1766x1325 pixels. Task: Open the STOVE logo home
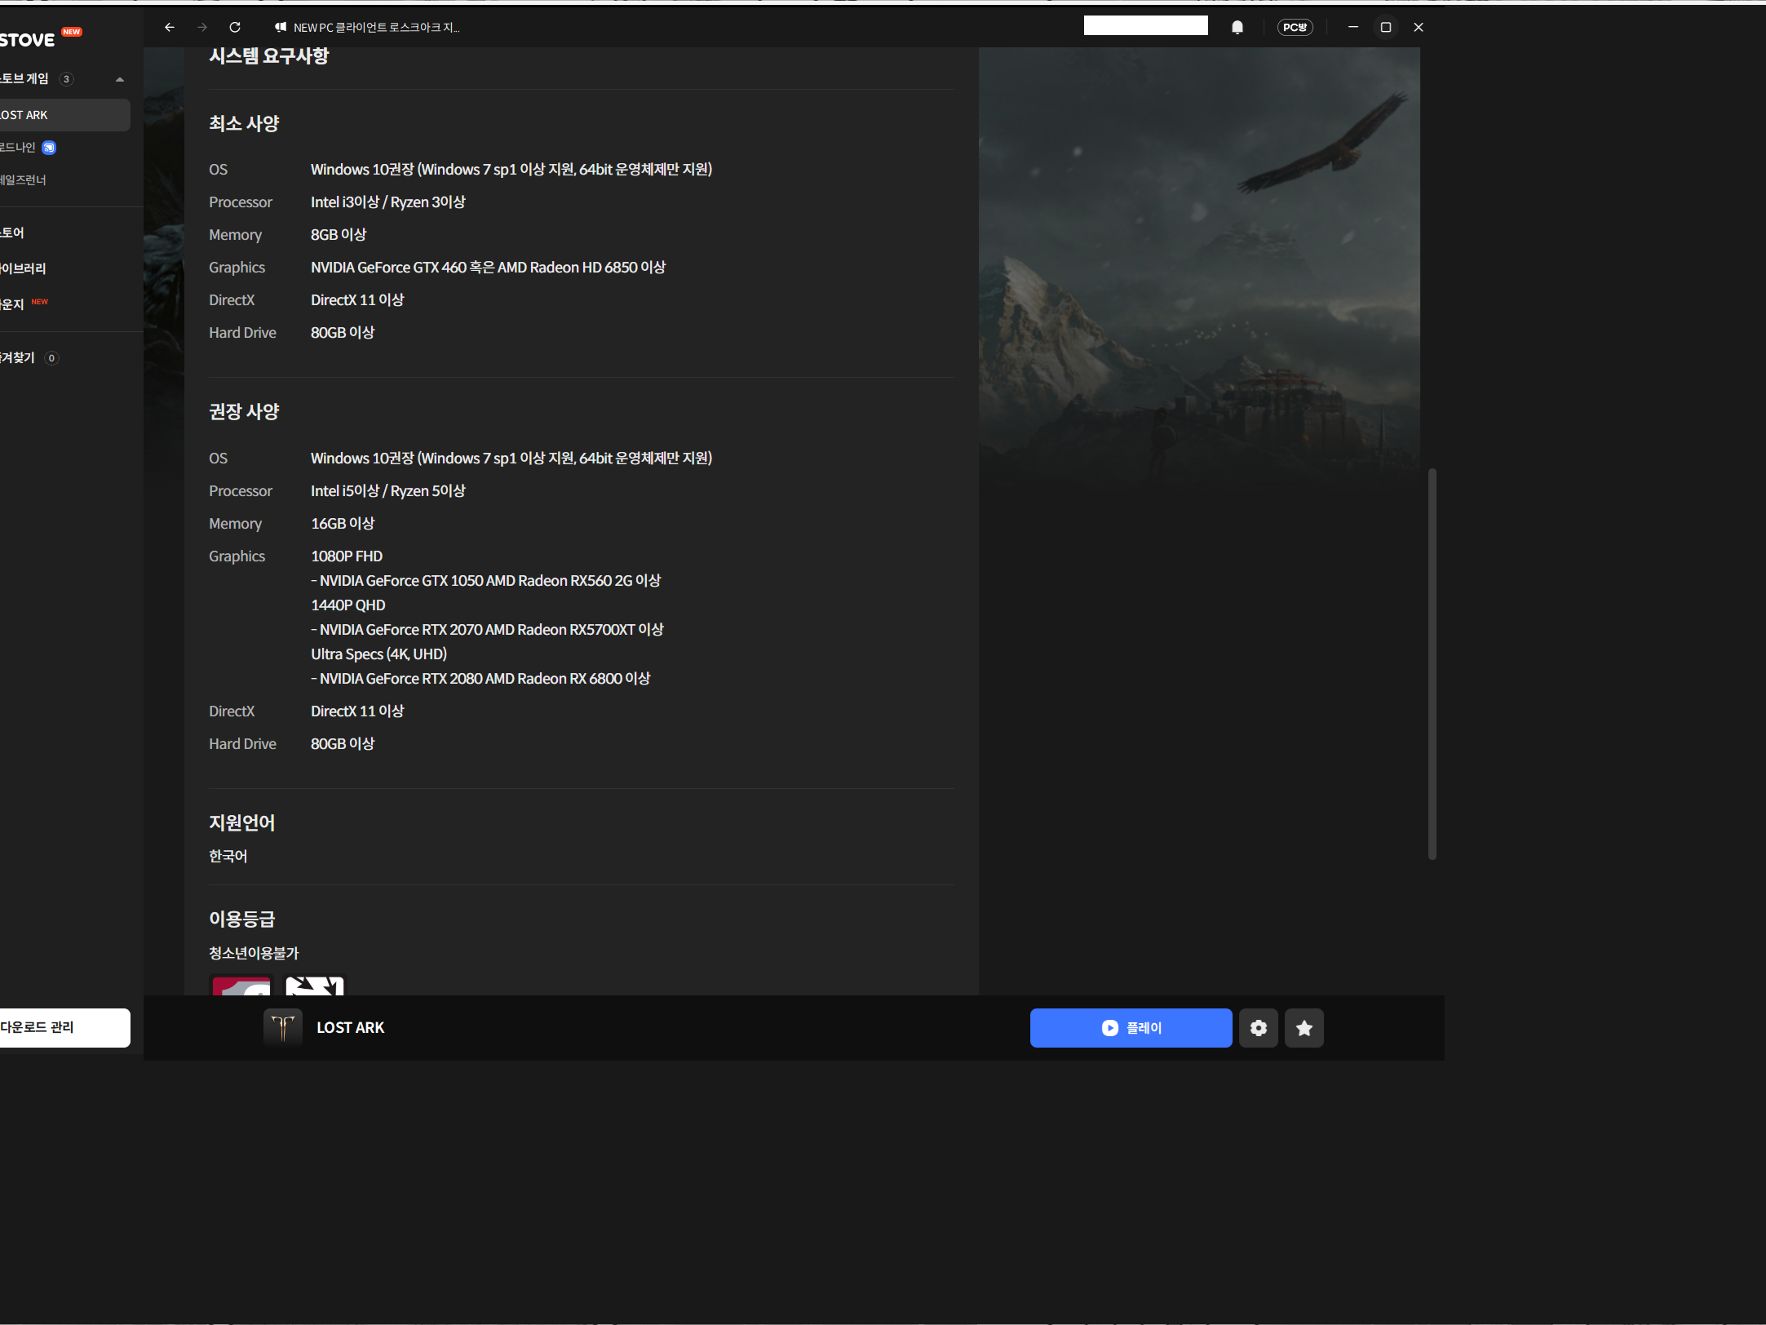(28, 39)
